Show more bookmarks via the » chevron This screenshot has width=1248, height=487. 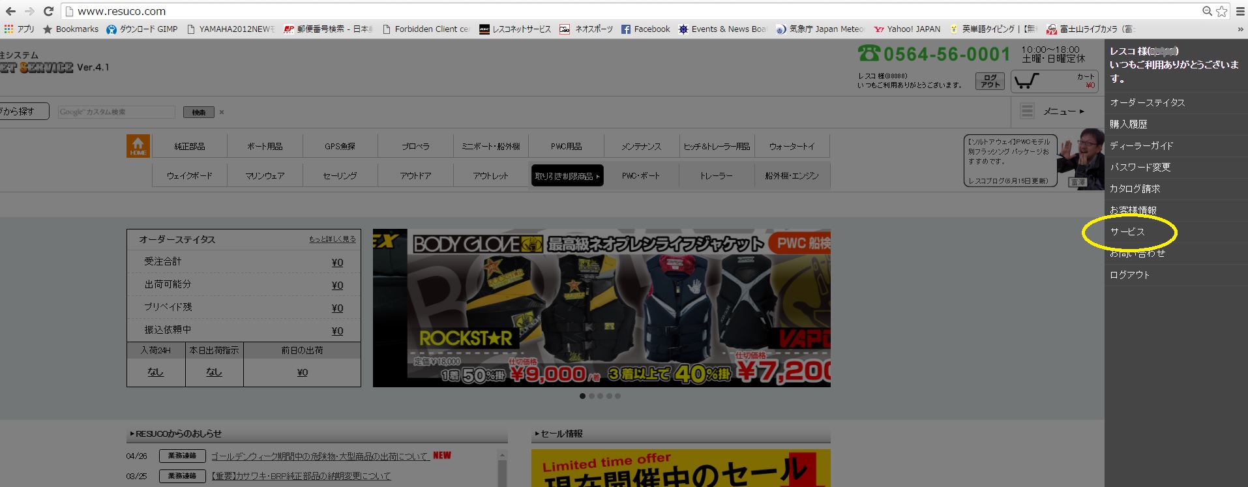pos(1240,29)
